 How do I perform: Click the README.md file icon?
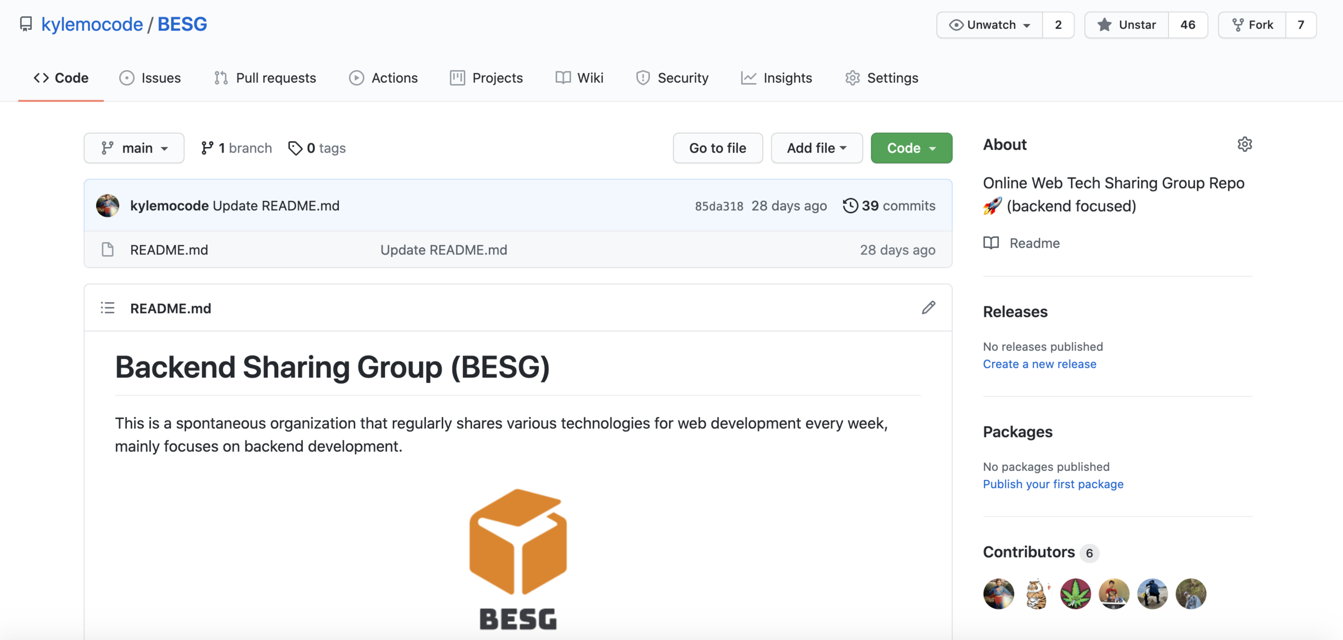coord(107,250)
